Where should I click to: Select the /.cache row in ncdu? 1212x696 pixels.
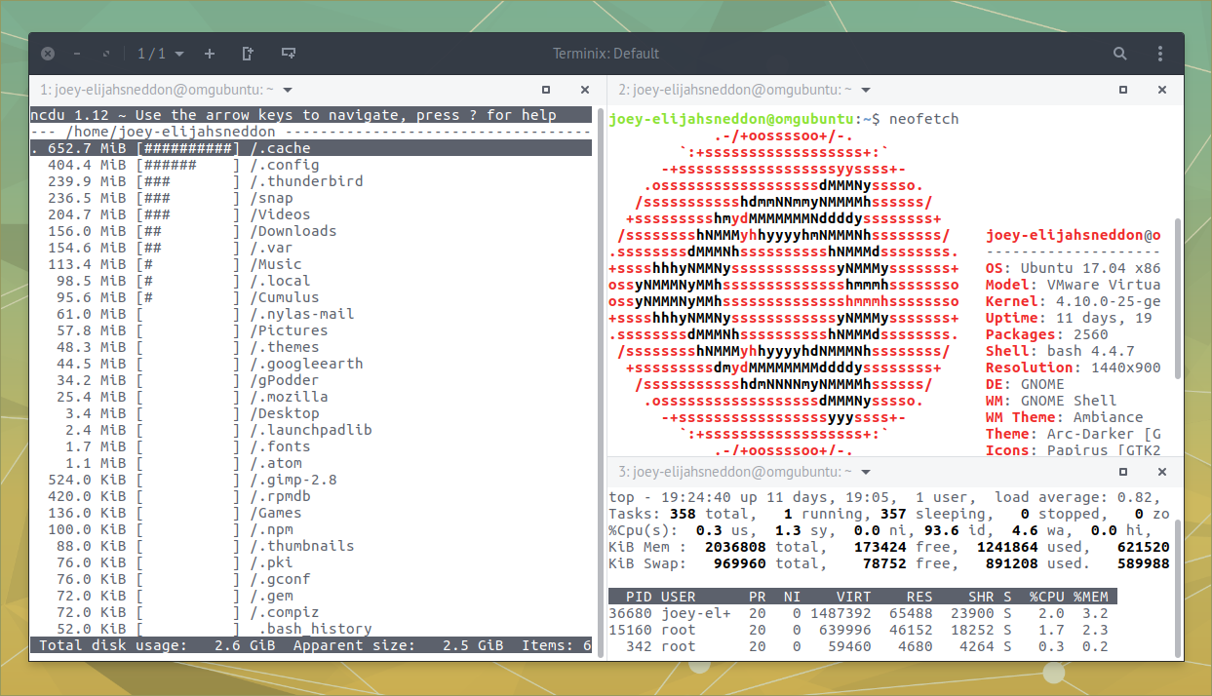click(x=311, y=148)
